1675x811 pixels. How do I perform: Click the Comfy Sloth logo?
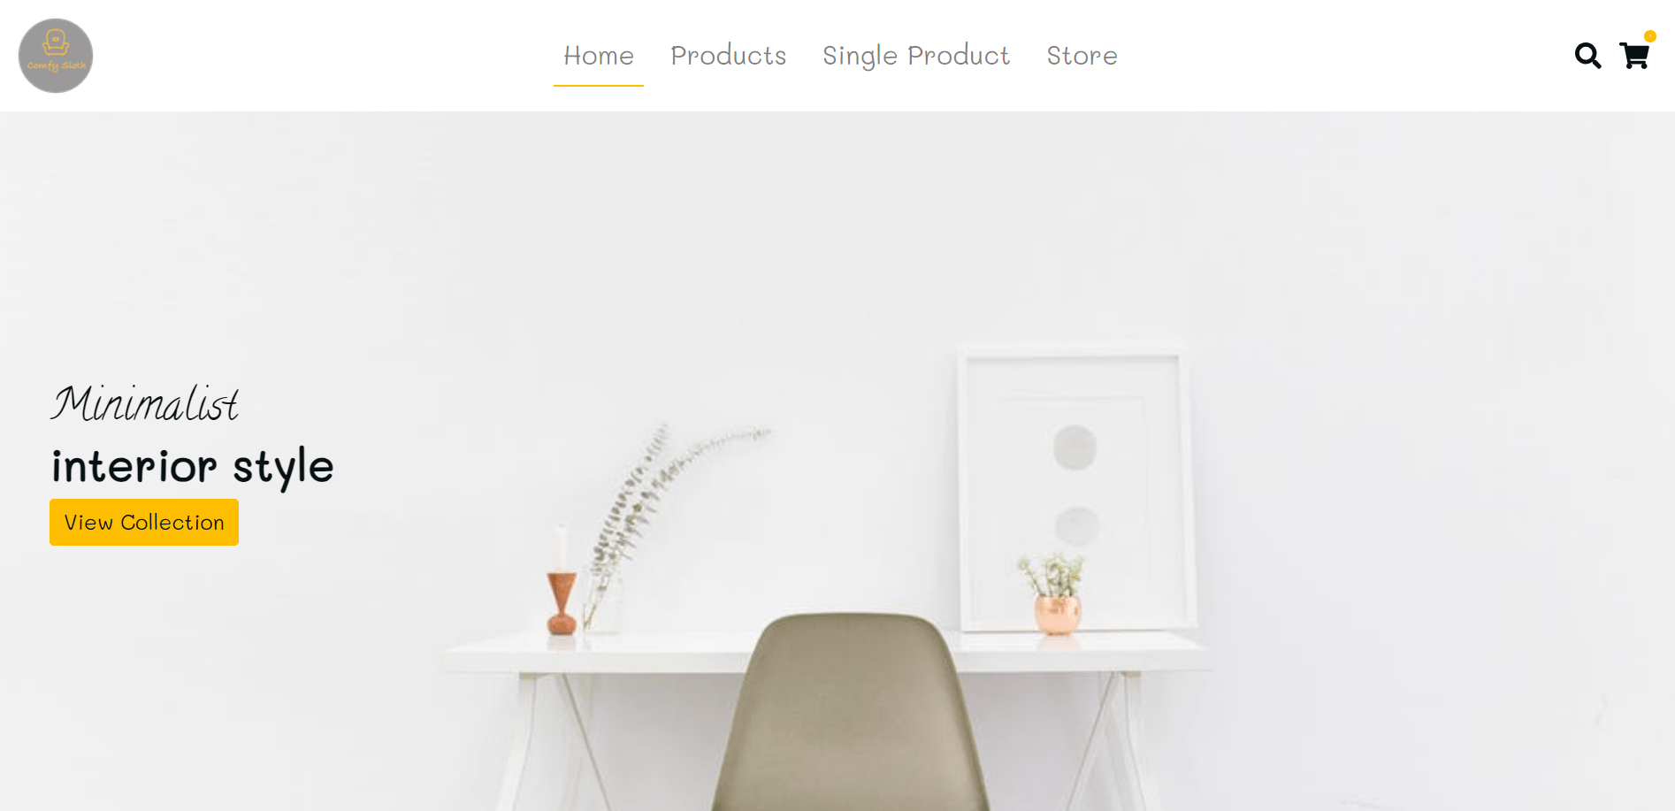[x=56, y=56]
